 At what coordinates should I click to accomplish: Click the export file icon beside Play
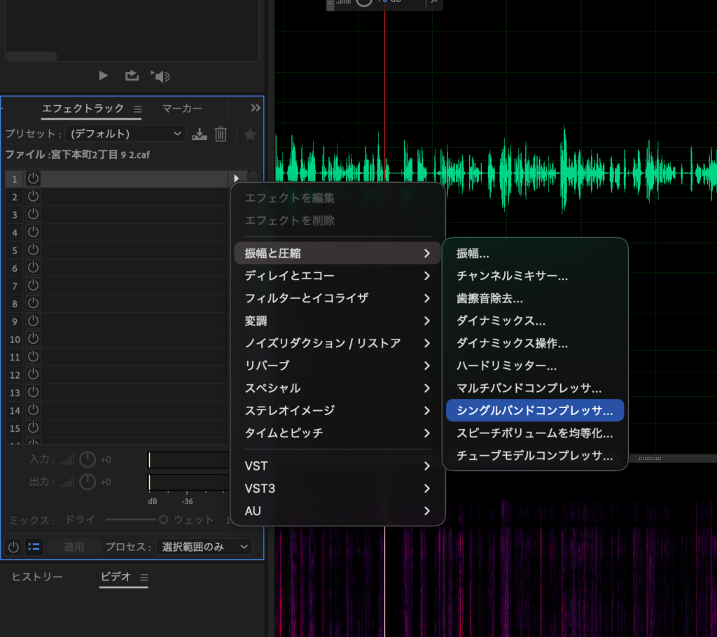click(131, 76)
